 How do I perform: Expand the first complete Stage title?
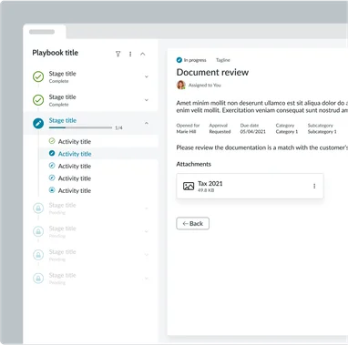[x=147, y=76]
